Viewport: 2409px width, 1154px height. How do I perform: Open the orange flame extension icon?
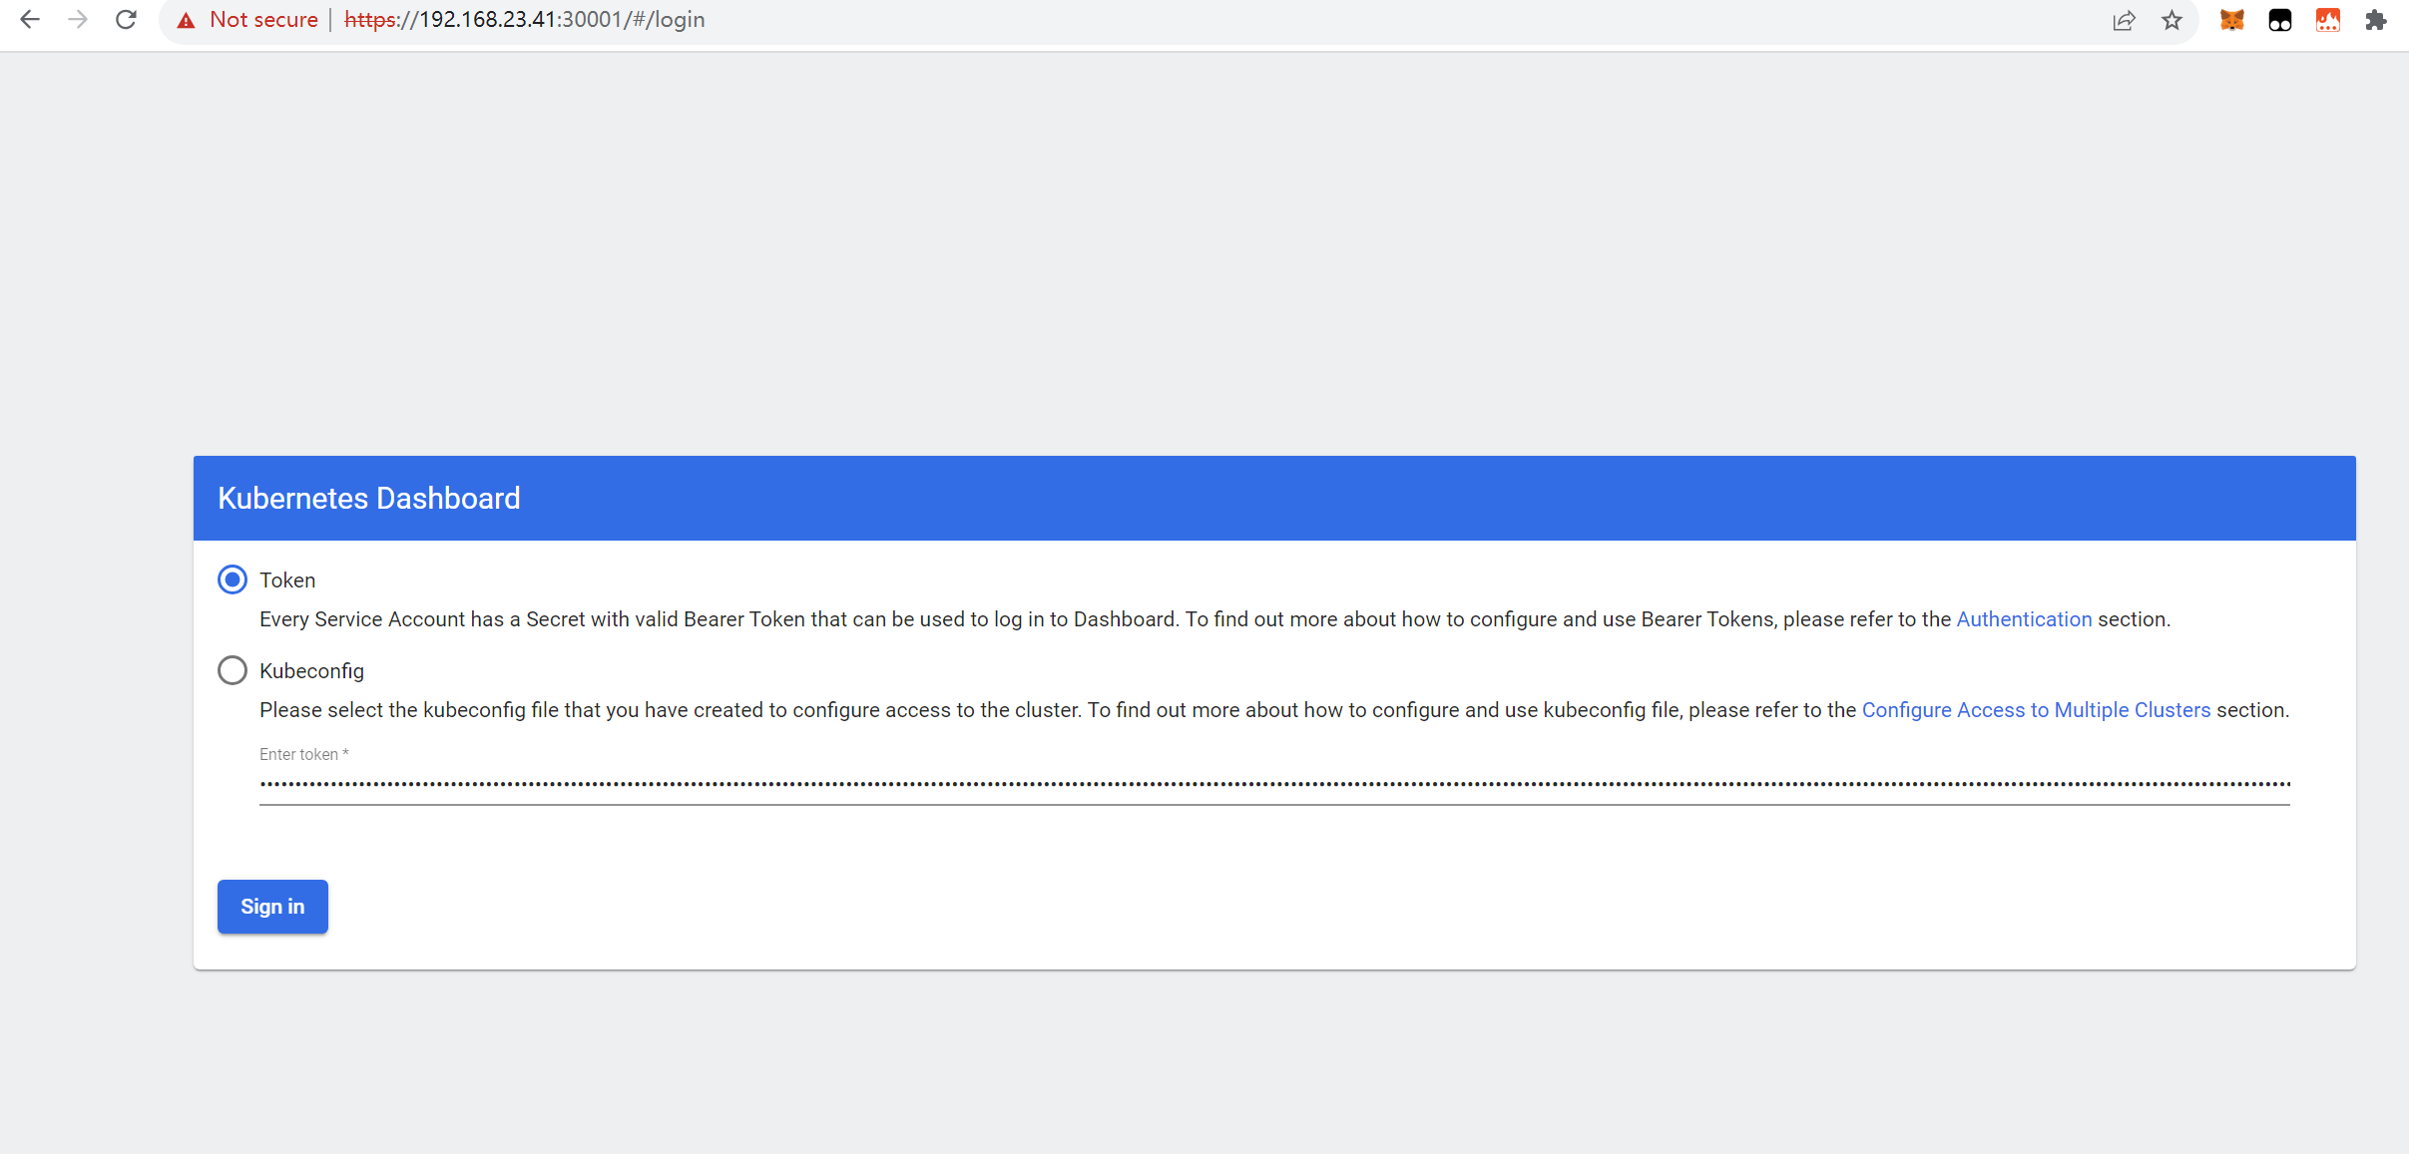coord(2327,20)
